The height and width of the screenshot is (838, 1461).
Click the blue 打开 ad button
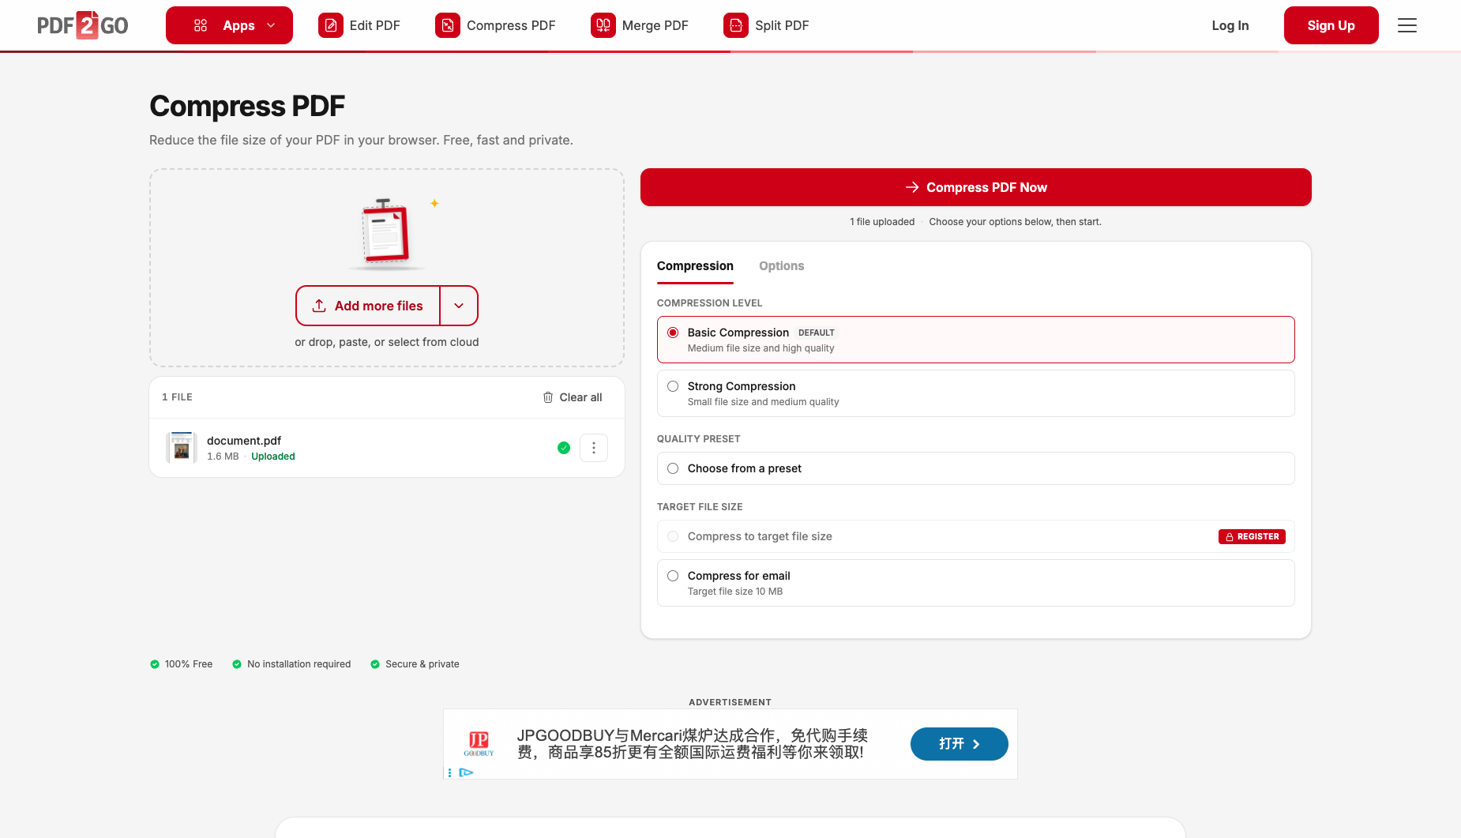point(959,744)
